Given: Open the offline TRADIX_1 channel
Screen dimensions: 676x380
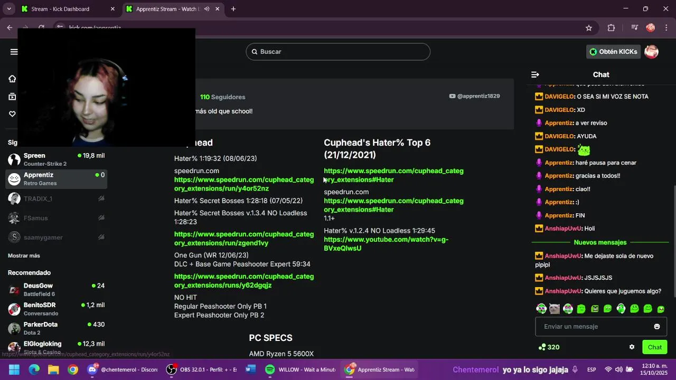Looking at the screenshot, I should [x=57, y=198].
